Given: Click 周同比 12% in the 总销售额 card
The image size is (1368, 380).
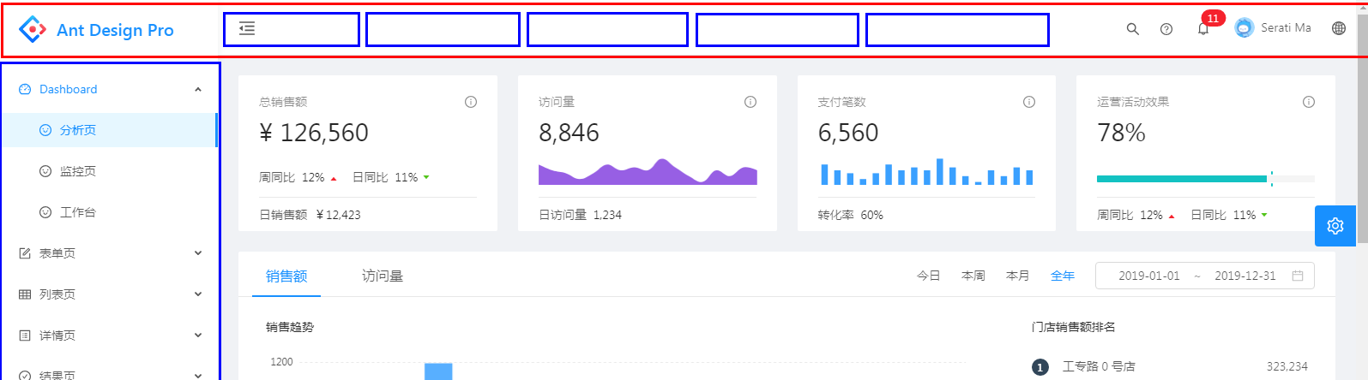Looking at the screenshot, I should point(298,177).
